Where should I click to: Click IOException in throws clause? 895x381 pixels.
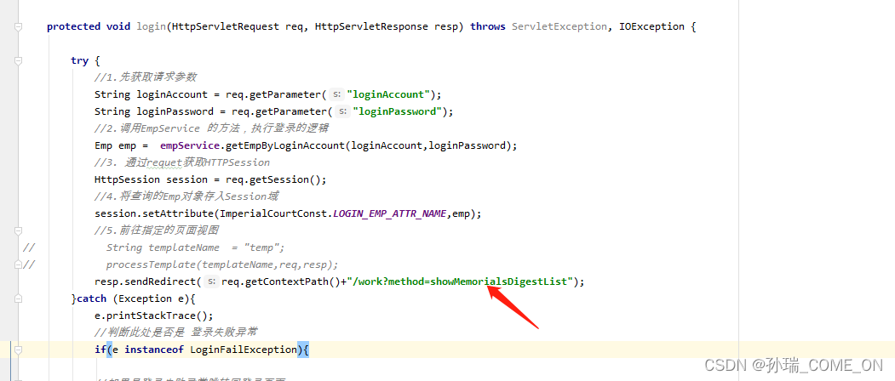pyautogui.click(x=651, y=26)
